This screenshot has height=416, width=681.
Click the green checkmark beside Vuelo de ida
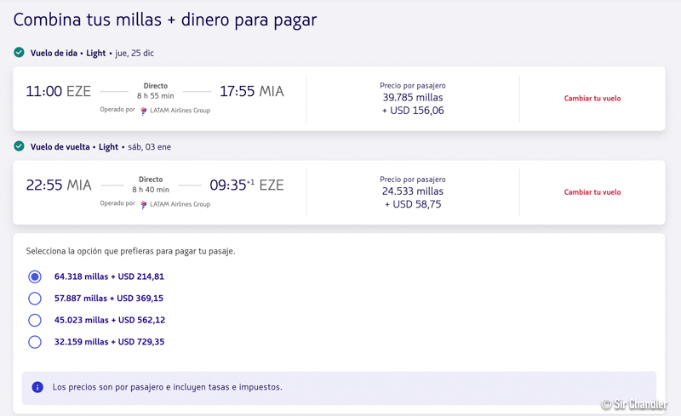pyautogui.click(x=19, y=53)
